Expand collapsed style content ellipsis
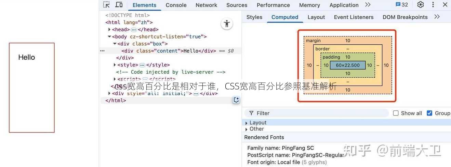The image size is (451, 167). pos(142,65)
